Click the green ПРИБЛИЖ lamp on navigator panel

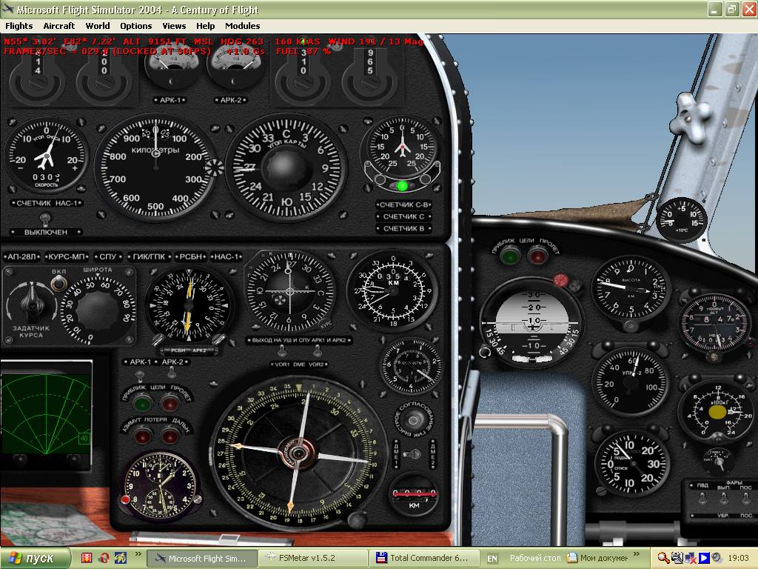(142, 402)
